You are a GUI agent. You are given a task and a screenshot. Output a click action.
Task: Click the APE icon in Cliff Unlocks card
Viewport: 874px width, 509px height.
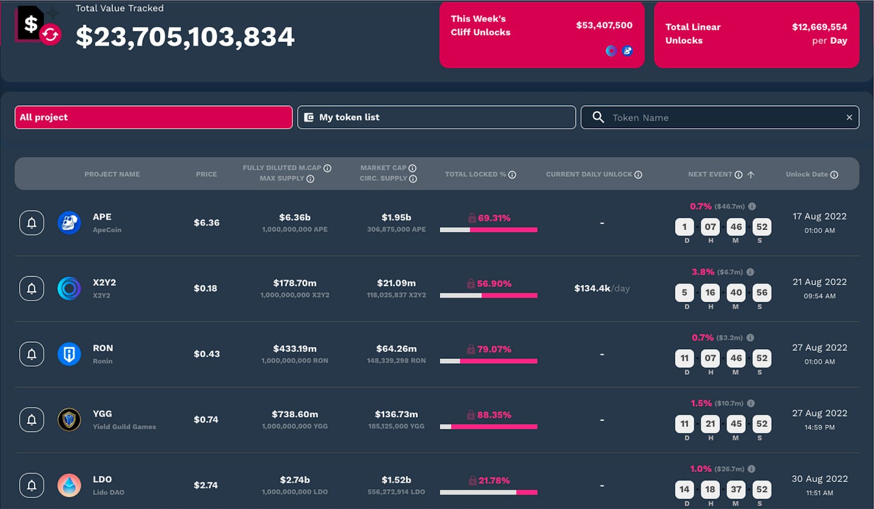click(x=627, y=51)
